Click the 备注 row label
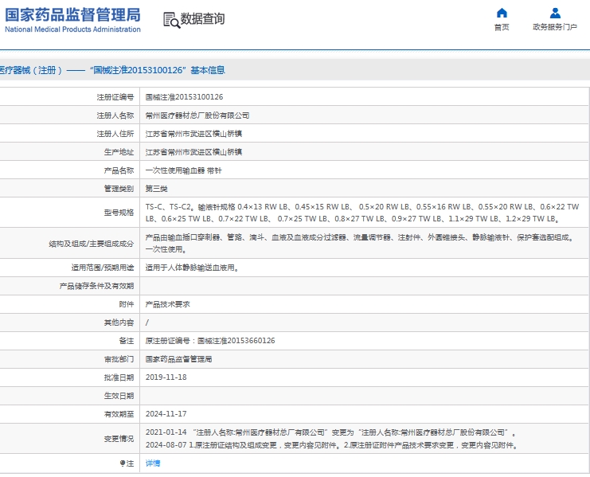 pos(127,341)
